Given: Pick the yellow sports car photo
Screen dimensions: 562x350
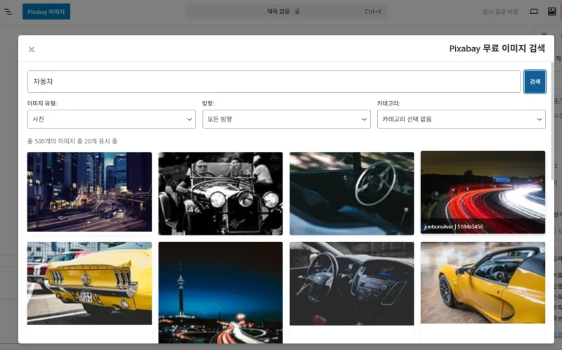Looking at the screenshot, I should pos(483,283).
